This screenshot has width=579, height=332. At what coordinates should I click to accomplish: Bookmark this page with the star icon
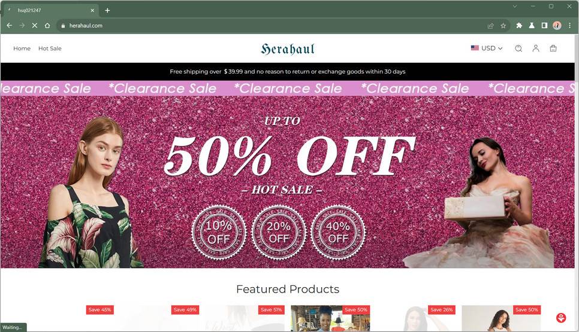point(503,26)
